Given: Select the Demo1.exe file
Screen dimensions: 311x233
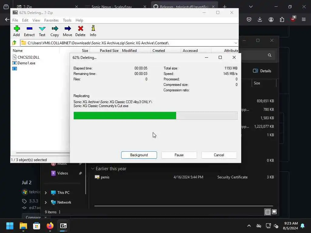Looking at the screenshot, I should click(24, 63).
